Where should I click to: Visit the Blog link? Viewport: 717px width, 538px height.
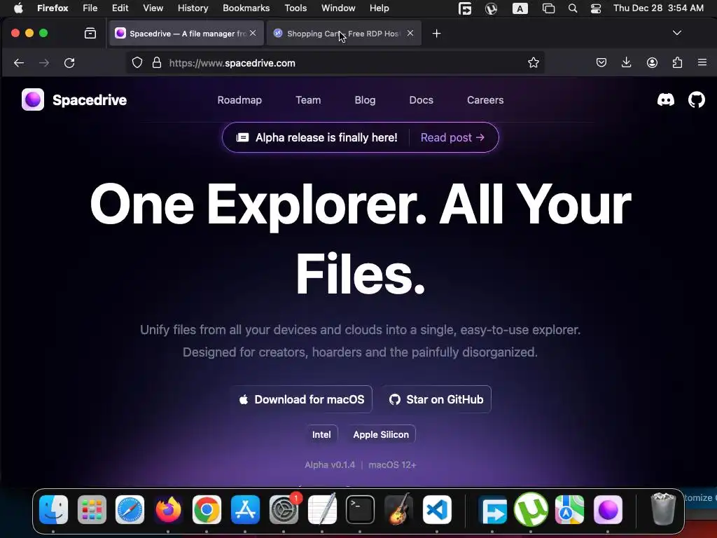[365, 100]
